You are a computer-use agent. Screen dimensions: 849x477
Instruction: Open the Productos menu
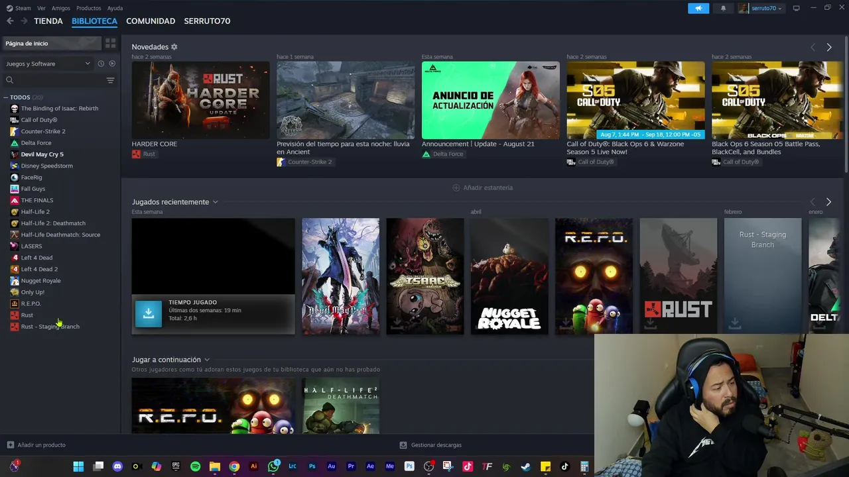(x=88, y=8)
